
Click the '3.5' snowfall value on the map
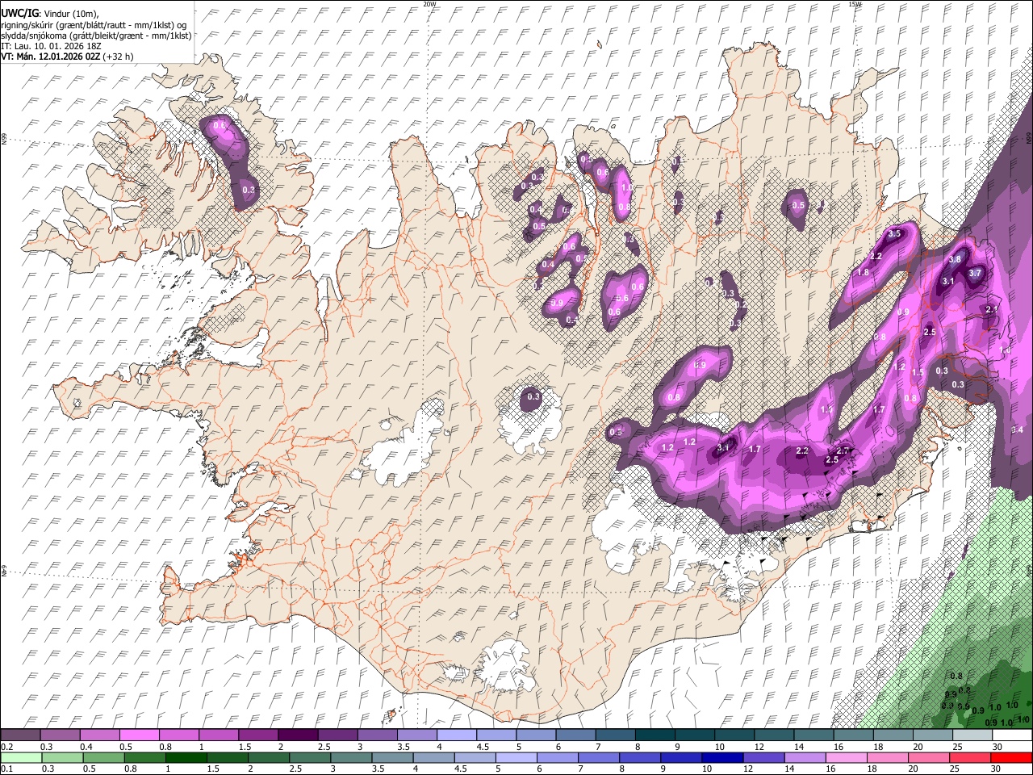[x=894, y=234]
